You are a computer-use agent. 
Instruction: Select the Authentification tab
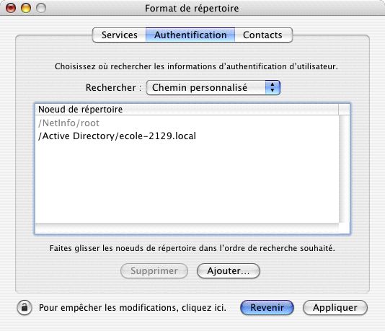pos(190,35)
